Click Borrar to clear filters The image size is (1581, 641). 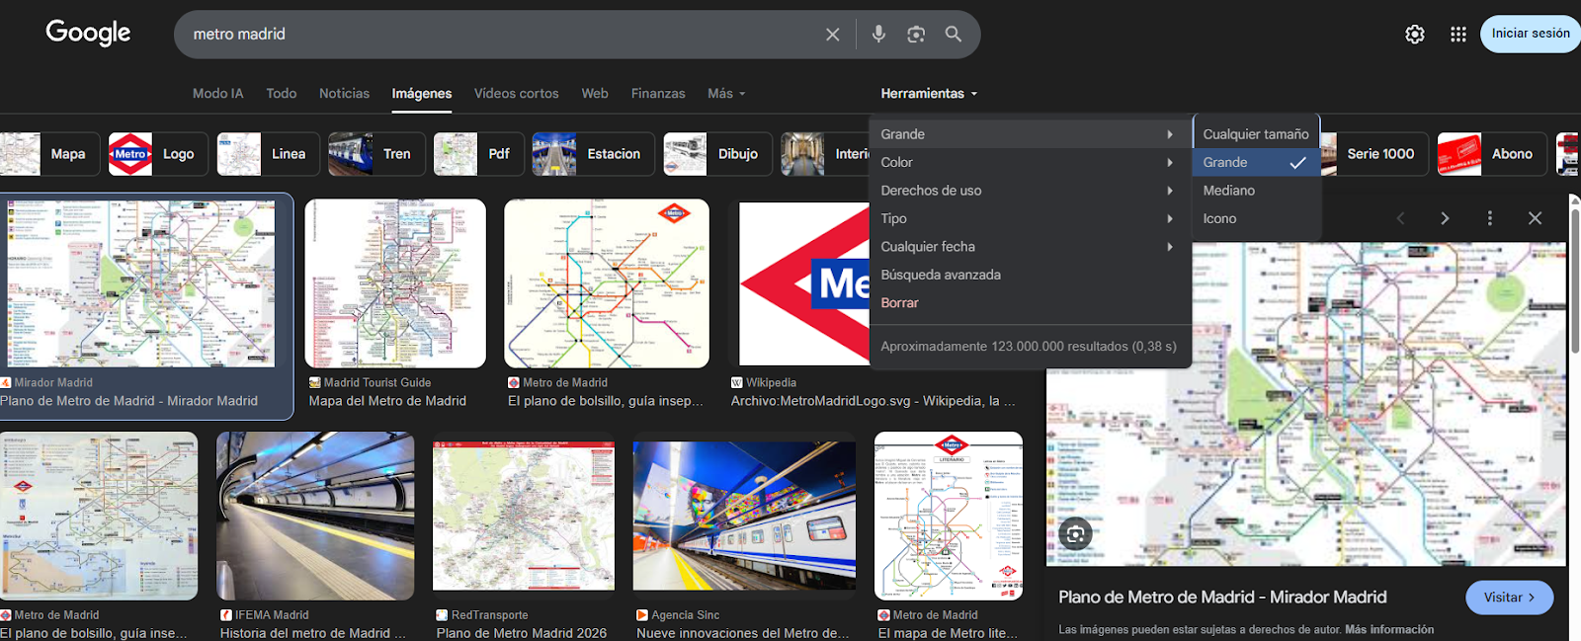pyautogui.click(x=899, y=303)
